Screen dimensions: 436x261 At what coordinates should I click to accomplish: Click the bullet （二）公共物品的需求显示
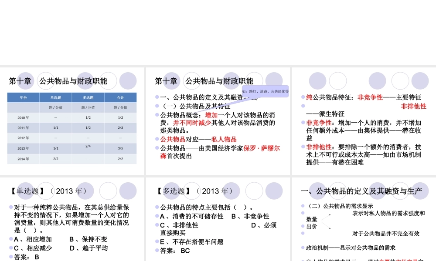click(x=340, y=206)
